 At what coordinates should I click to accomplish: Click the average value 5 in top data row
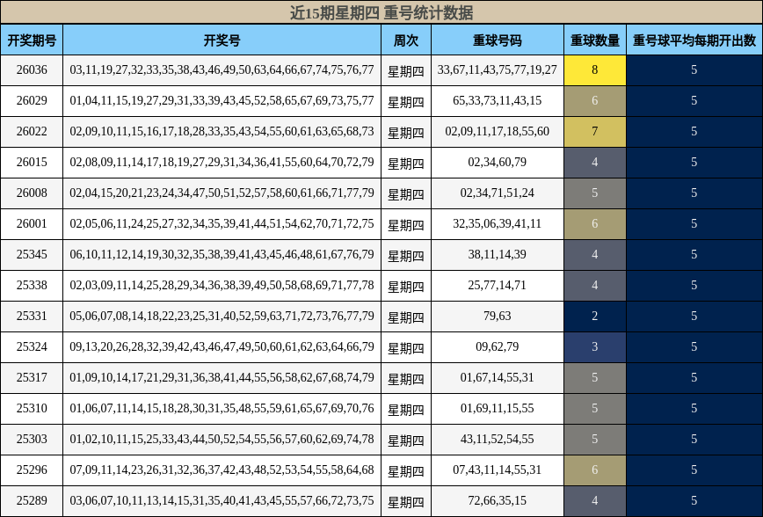(x=694, y=70)
